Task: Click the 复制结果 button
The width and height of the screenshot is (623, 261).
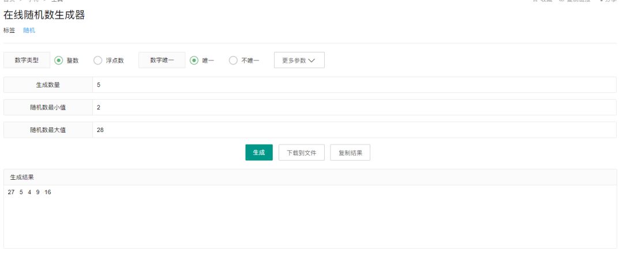Action: coord(350,152)
